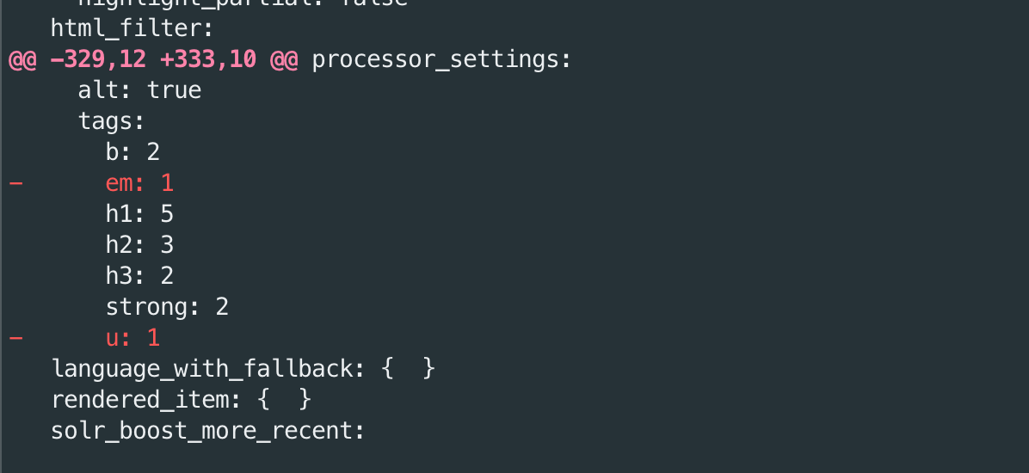
Task: Click the minus marker before u line
Action: [x=15, y=338]
